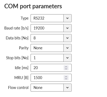Image resolution: width=107 pixels, height=97 pixels.
Task: Decrease the Idle [ms] value with down arrow
Action: (66, 69)
